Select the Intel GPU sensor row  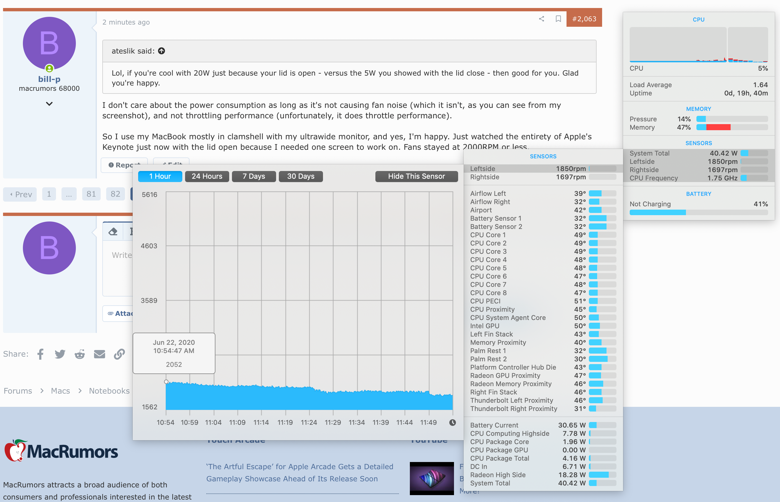pyautogui.click(x=543, y=326)
